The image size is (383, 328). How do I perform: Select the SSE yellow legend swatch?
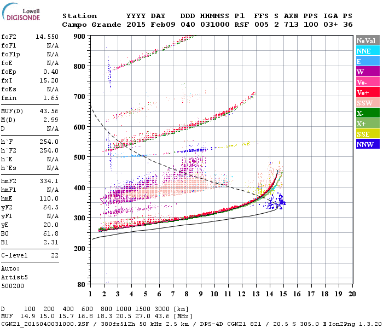click(x=368, y=134)
